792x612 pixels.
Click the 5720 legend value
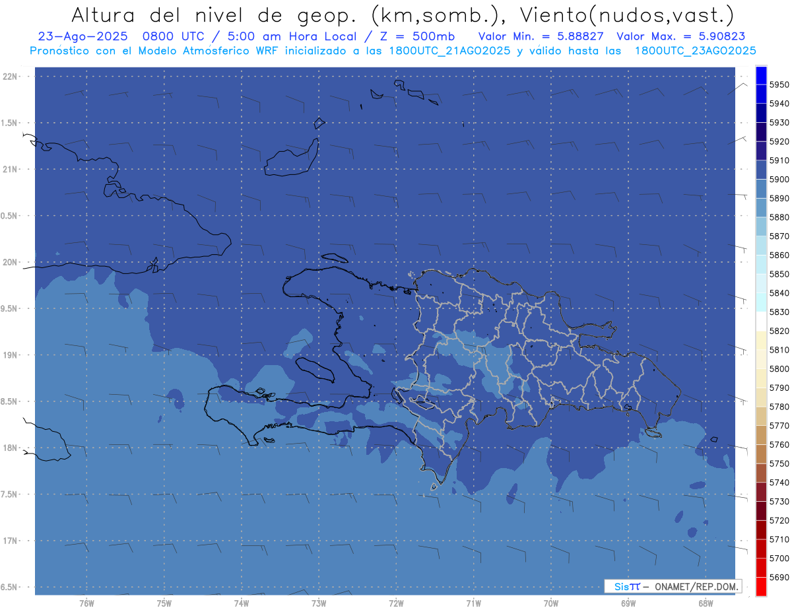coord(779,520)
